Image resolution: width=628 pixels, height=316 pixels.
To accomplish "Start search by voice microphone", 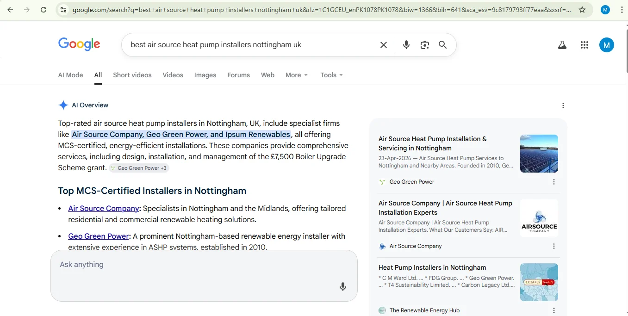I will 406,45.
